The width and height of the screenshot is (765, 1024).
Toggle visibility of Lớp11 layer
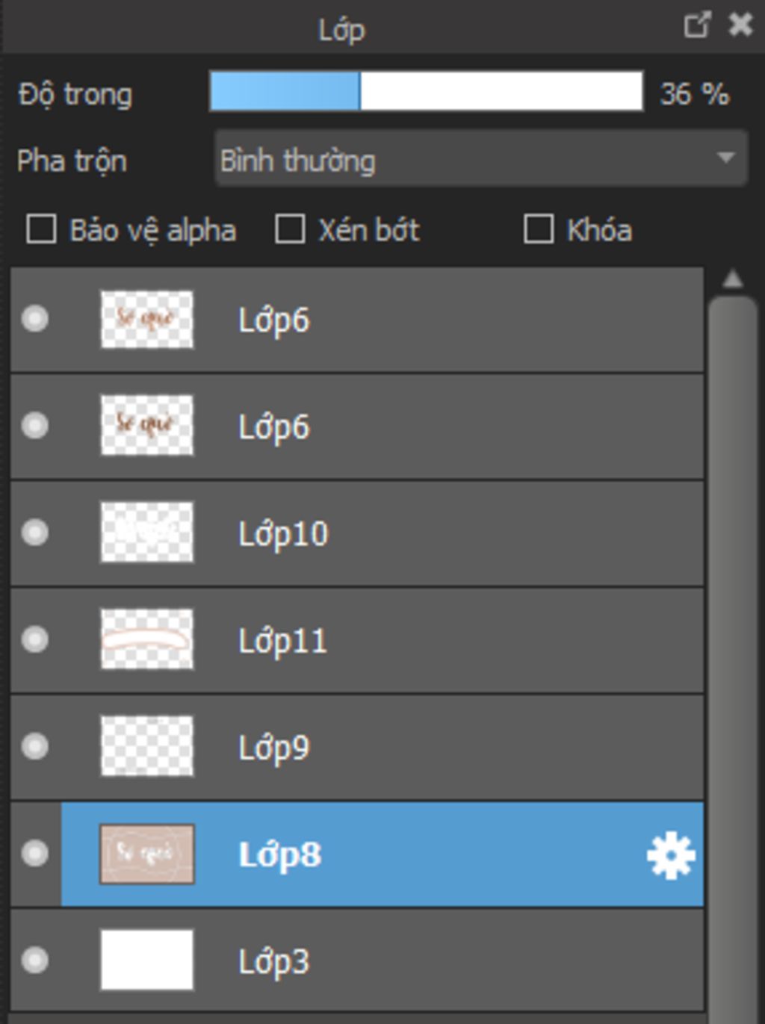click(x=34, y=639)
